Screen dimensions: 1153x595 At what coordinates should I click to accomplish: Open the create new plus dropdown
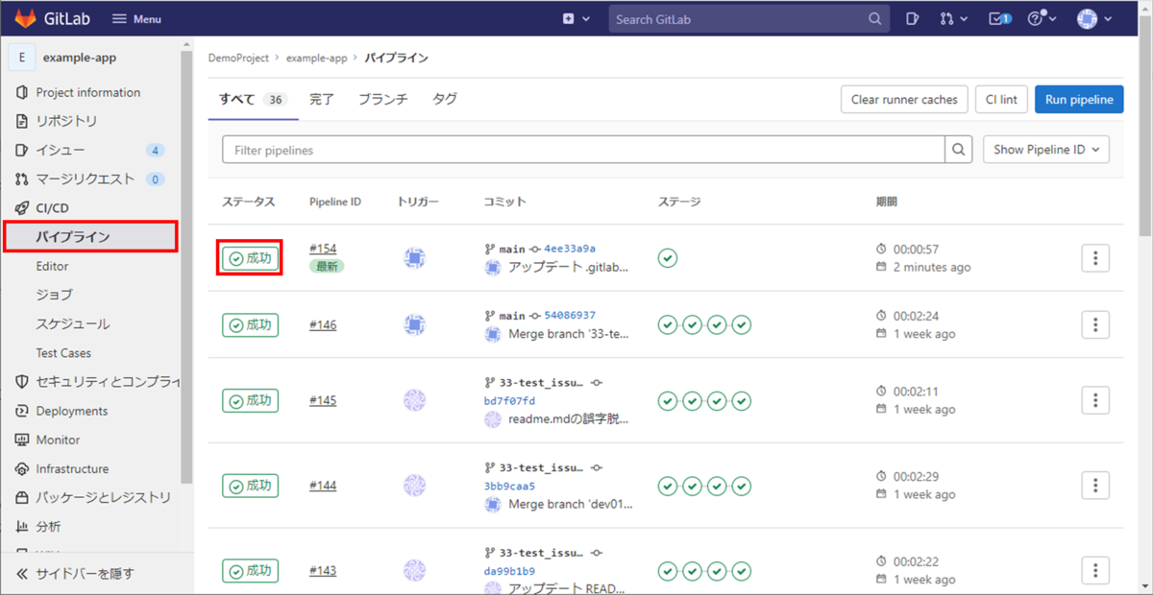coord(576,19)
